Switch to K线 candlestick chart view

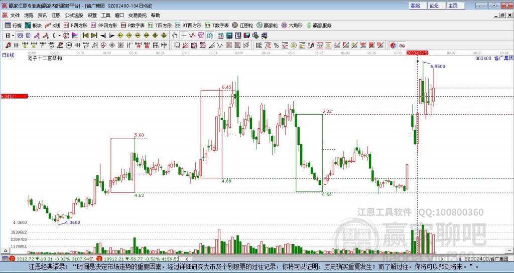pyautogui.click(x=52, y=25)
